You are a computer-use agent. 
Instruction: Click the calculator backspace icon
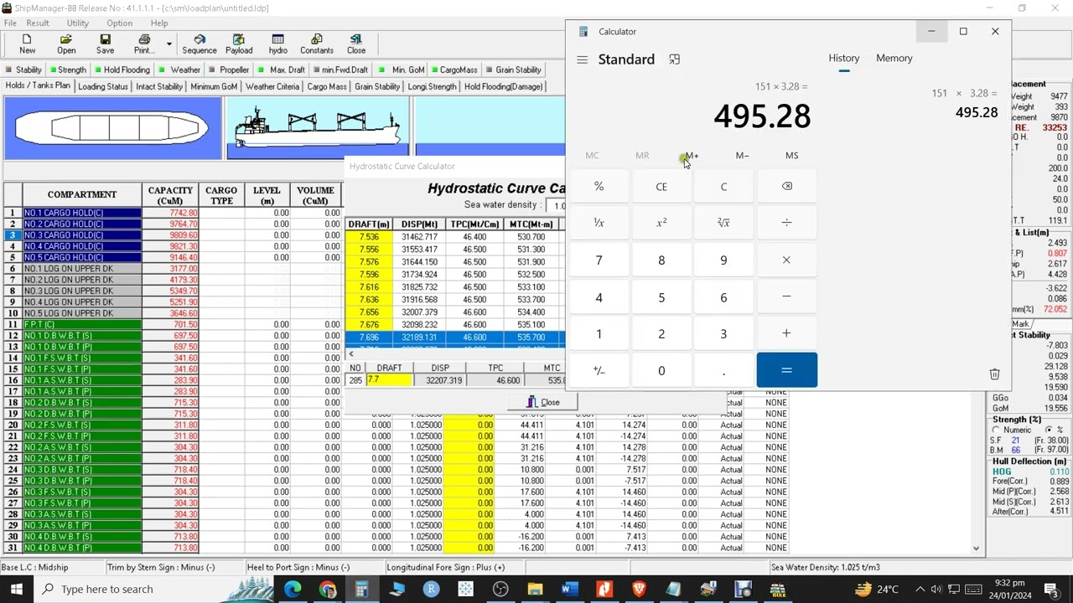786,187
